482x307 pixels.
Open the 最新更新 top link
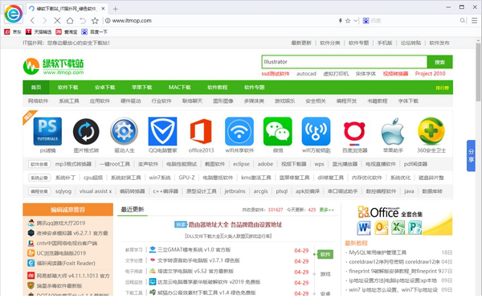click(x=301, y=43)
